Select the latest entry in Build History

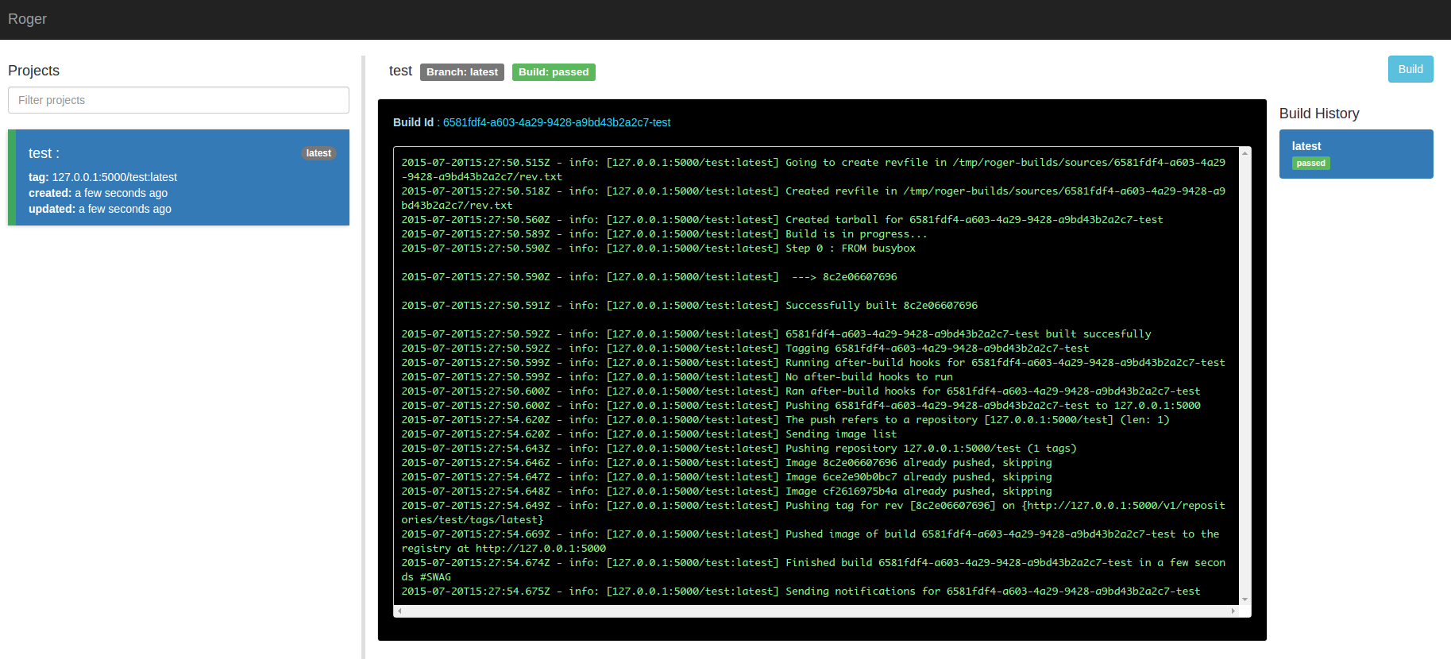coord(1356,154)
